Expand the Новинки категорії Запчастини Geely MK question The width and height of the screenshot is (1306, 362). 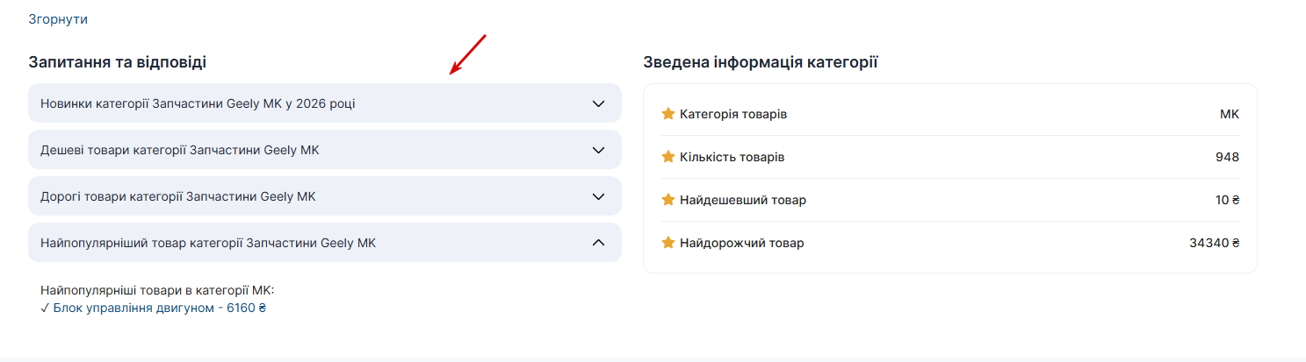[198, 103]
